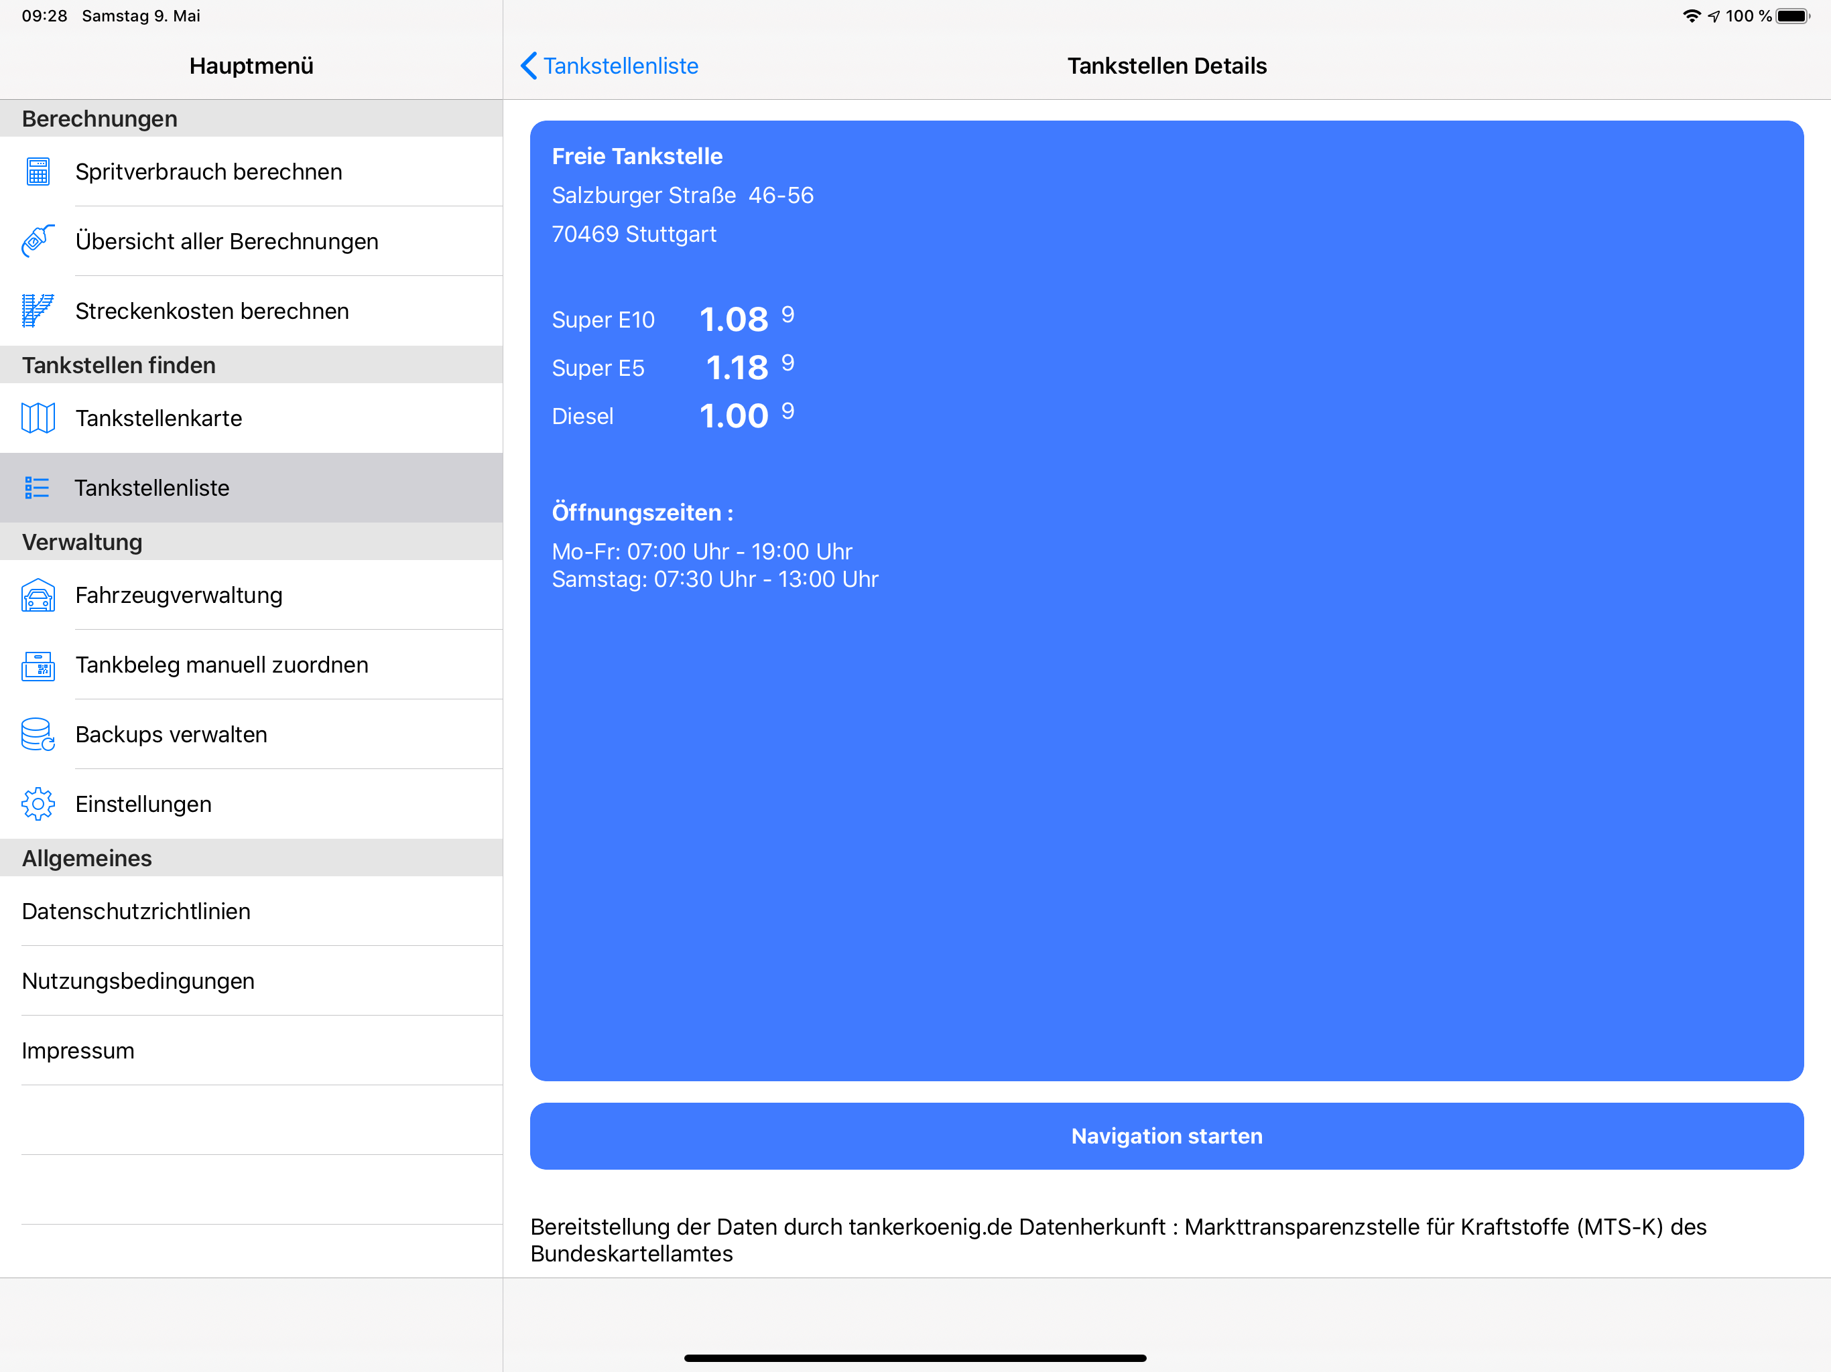Click the fuel nozzle icon for Übersicht
The height and width of the screenshot is (1372, 1831).
coord(38,241)
